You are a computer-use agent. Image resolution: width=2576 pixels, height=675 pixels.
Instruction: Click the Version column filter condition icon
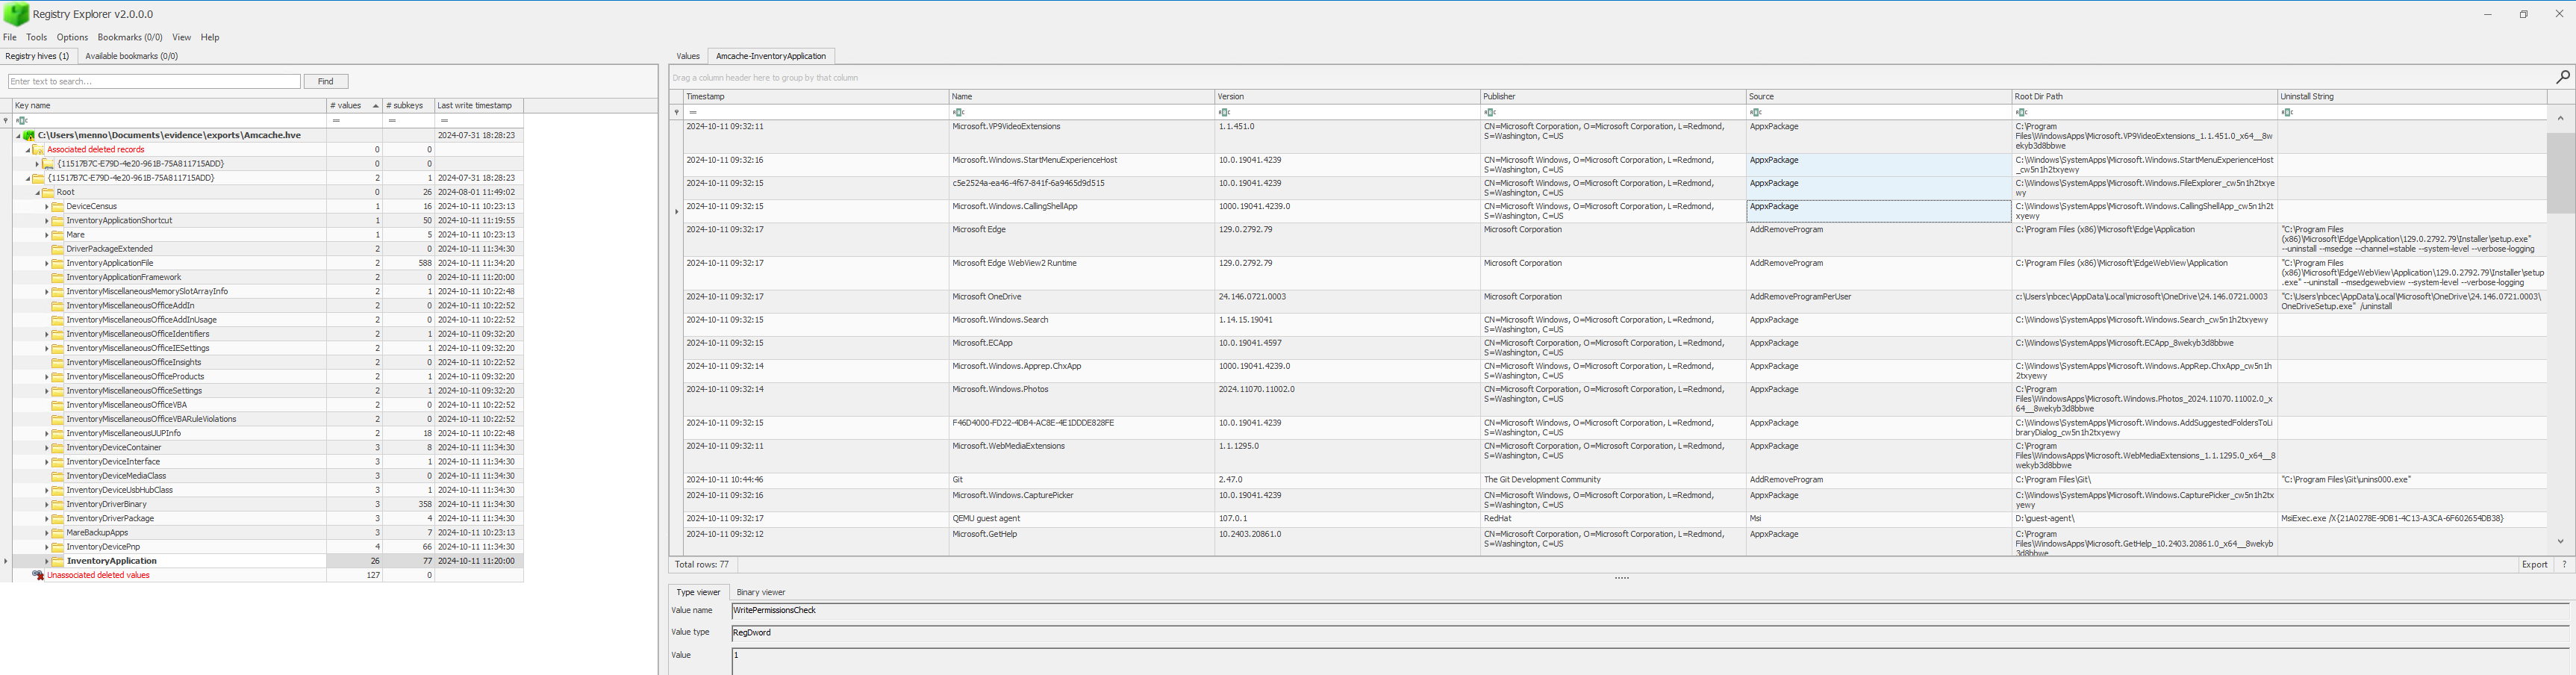pyautogui.click(x=1224, y=112)
